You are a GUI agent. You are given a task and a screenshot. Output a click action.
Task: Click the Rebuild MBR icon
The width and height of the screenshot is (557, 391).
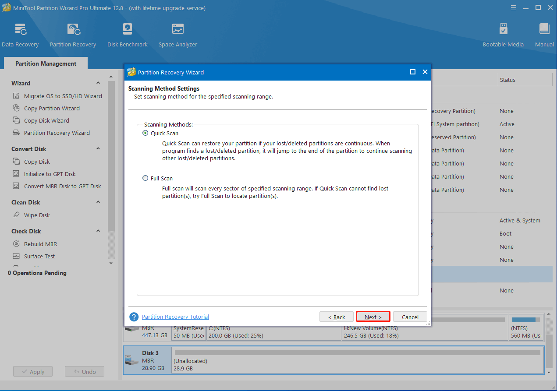(x=16, y=244)
